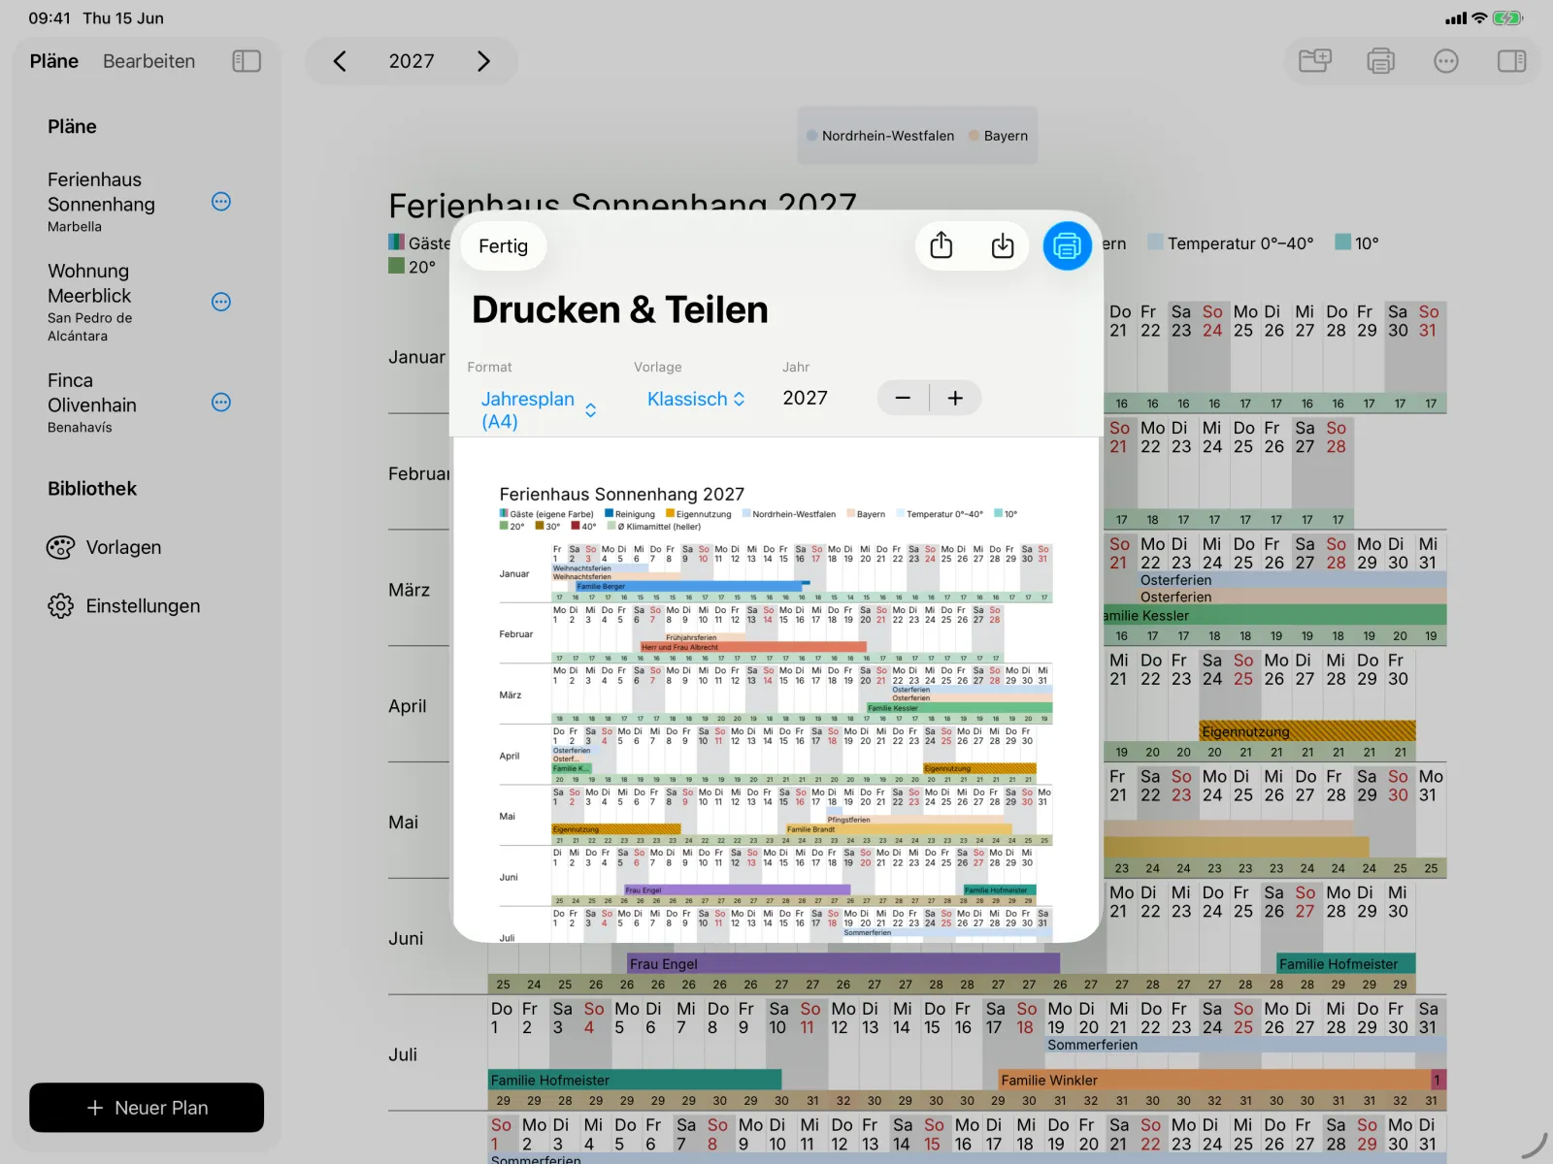1553x1164 pixels.
Task: Select Familie Hofmeister bar in Juli row
Action: [635, 1080]
